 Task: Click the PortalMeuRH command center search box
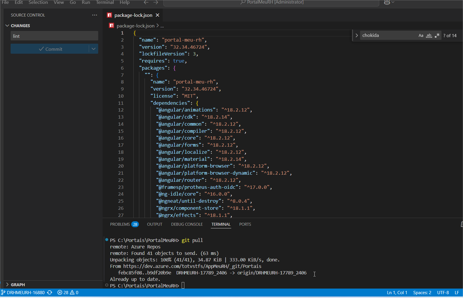271,2
